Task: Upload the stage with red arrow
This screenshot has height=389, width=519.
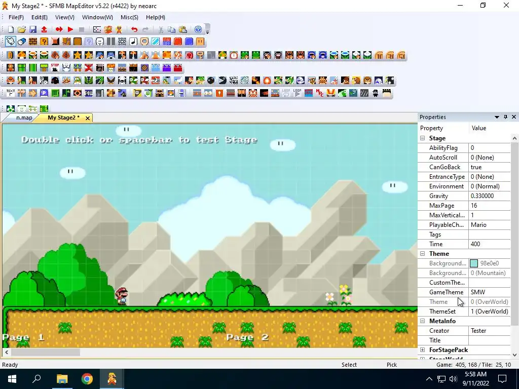Action: point(44,29)
